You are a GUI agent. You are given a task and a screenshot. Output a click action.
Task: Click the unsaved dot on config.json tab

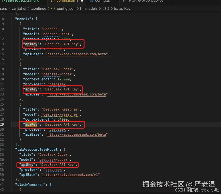click(82, 1)
